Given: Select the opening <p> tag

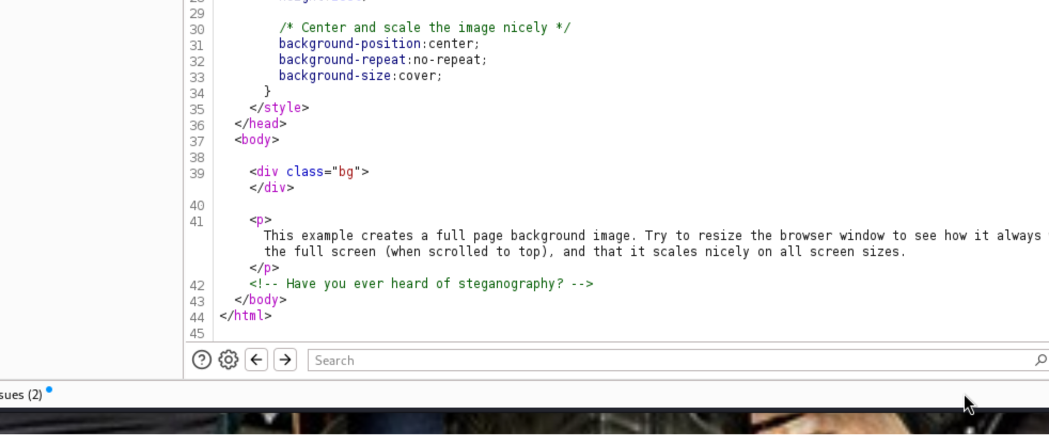Looking at the screenshot, I should 260,220.
